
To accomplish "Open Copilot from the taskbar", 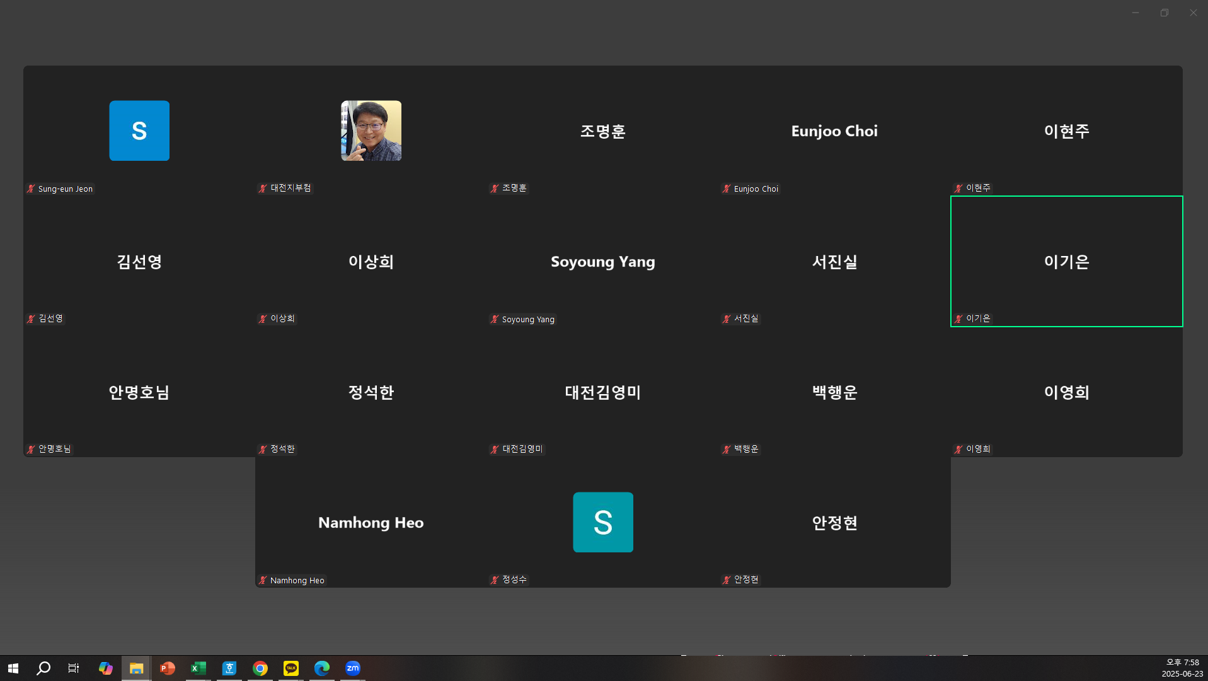I will (105, 668).
